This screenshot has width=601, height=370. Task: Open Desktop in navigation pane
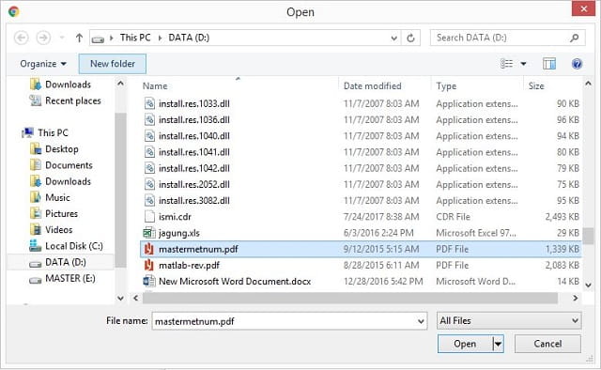pos(54,148)
